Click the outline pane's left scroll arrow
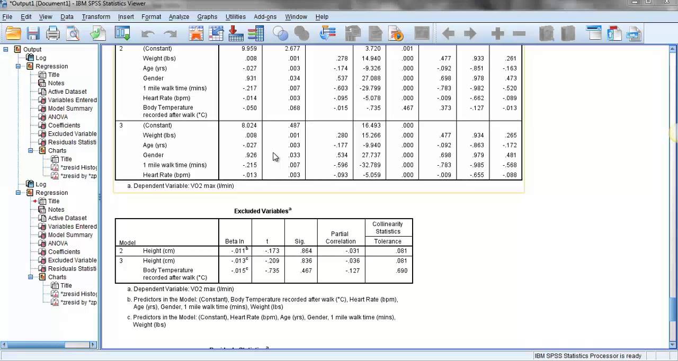Image resolution: width=678 pixels, height=361 pixels. pos(5,345)
